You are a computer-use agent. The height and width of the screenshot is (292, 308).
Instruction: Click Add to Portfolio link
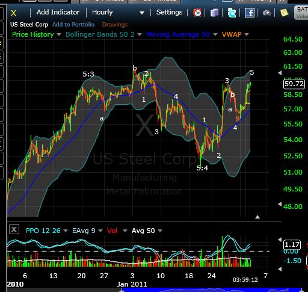coord(73,25)
